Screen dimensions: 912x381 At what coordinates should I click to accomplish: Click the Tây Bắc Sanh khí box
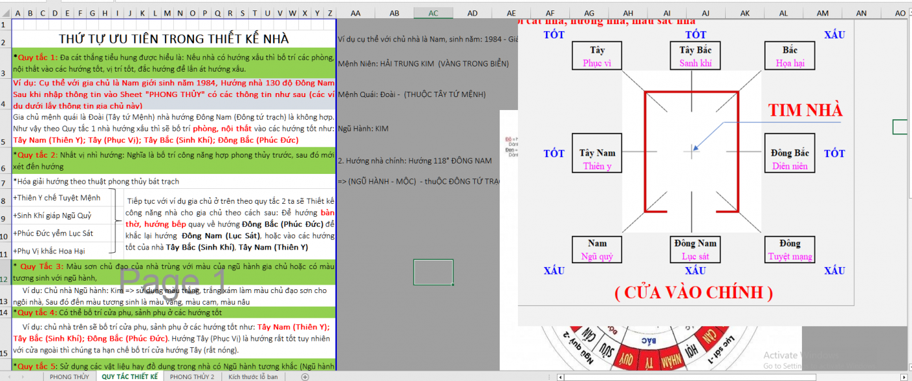[x=695, y=57]
